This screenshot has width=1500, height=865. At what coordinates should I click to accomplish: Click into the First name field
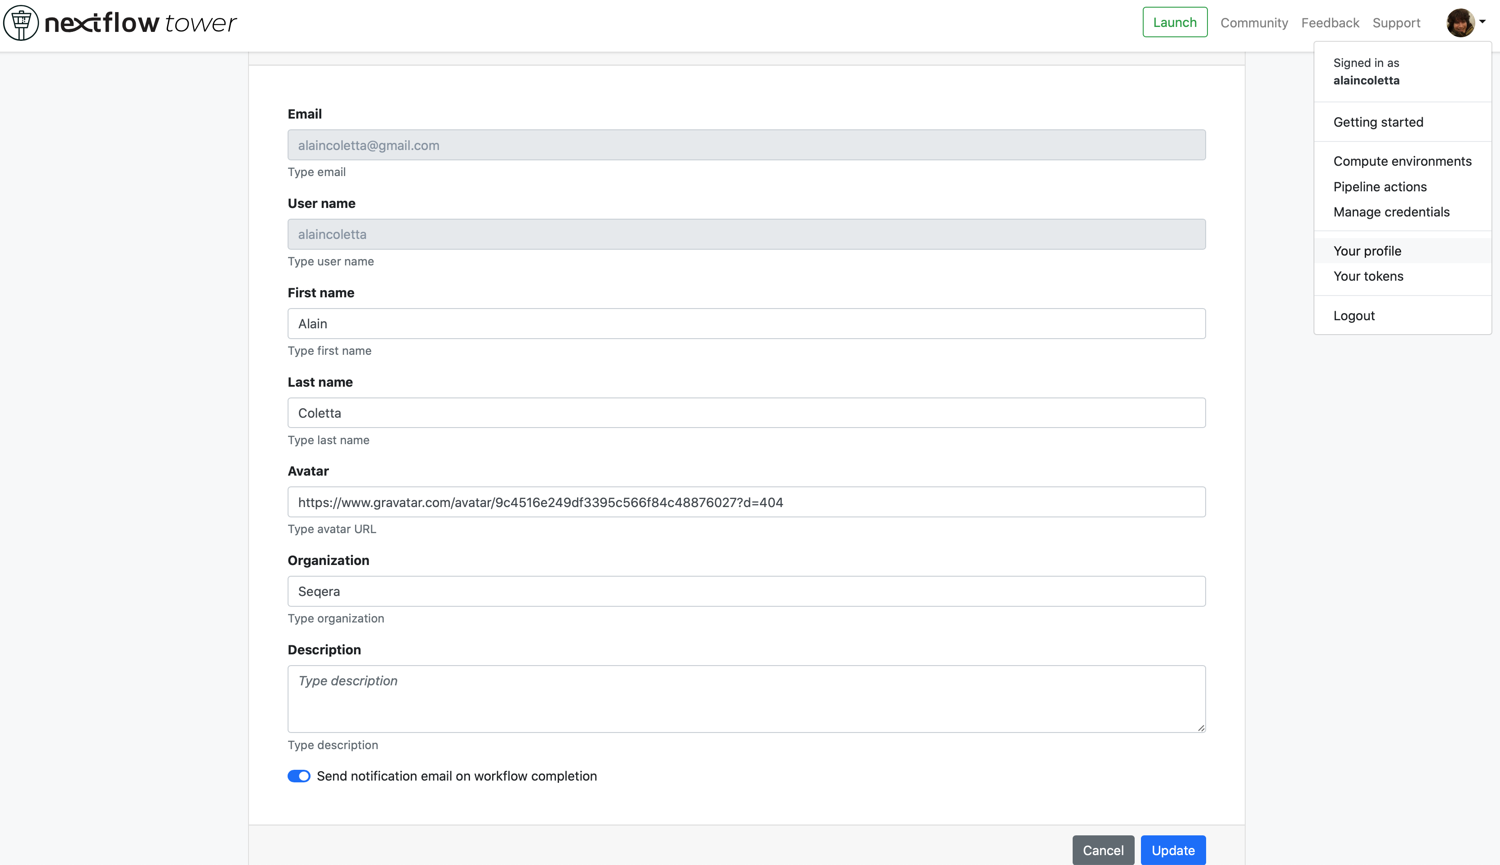pyautogui.click(x=746, y=324)
